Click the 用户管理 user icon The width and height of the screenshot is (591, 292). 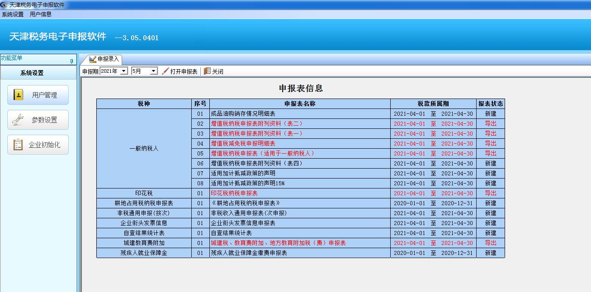(x=19, y=95)
